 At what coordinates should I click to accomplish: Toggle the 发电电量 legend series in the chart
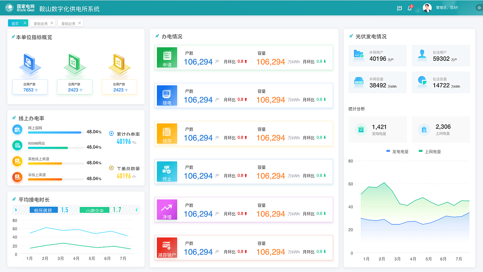(x=397, y=151)
